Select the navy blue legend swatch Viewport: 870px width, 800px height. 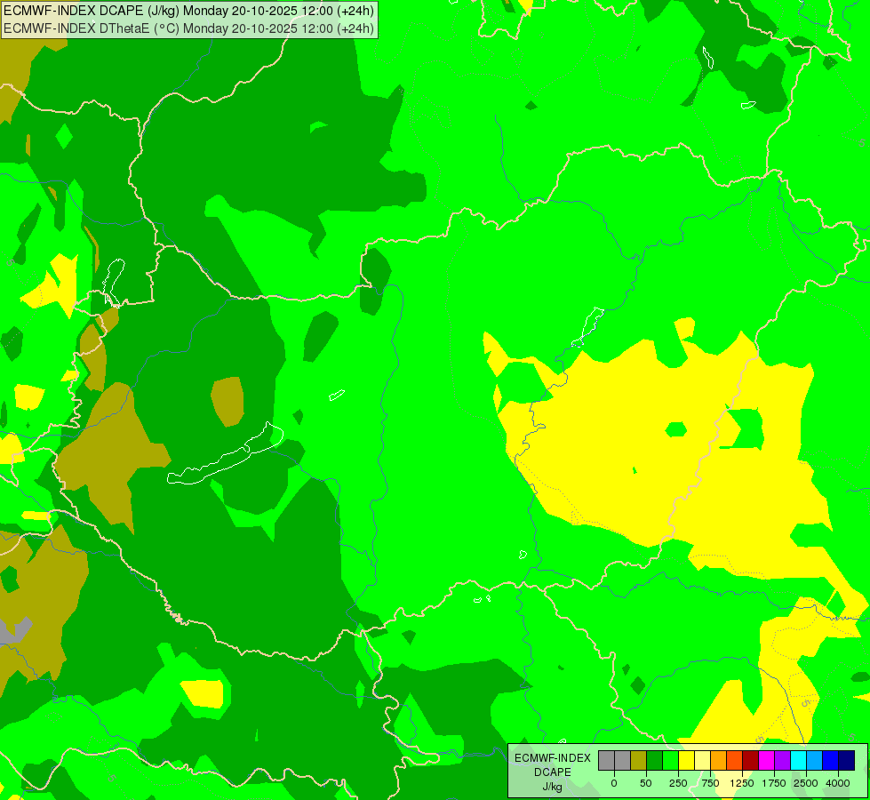pos(846,761)
